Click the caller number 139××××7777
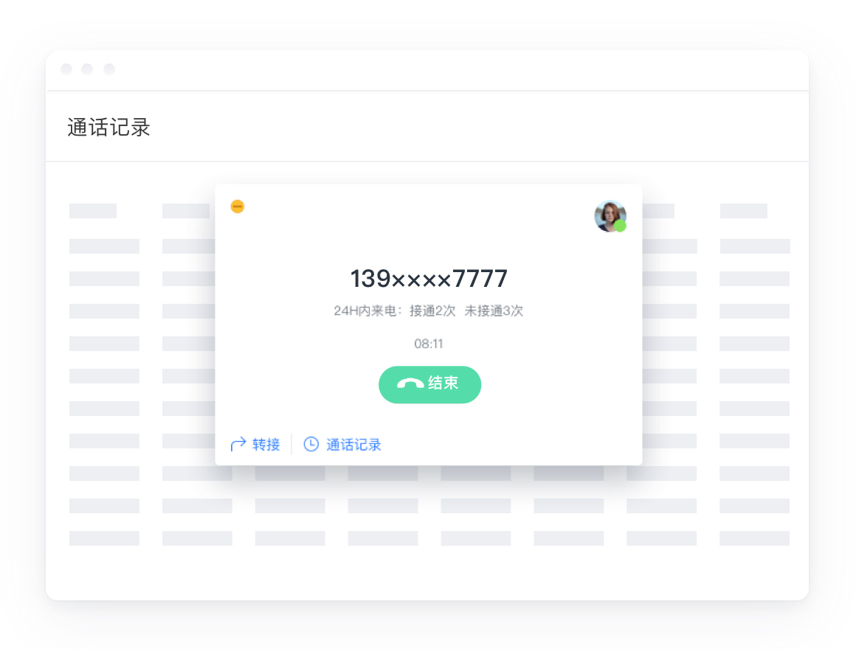 [x=429, y=279]
